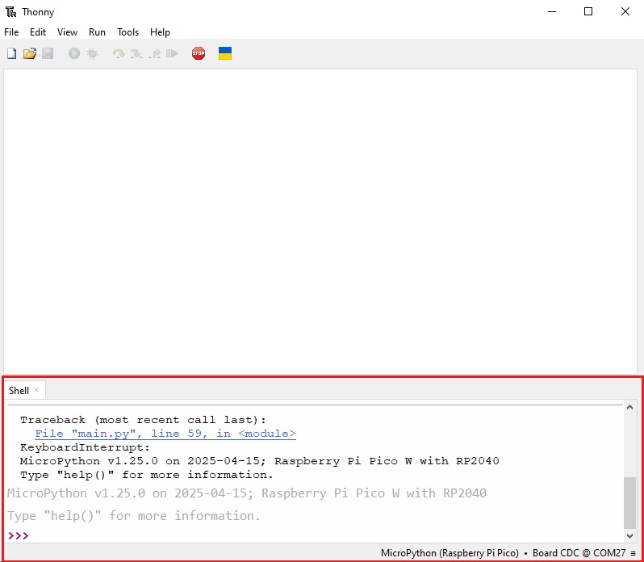Maximize the Thonny window
Screen dimensions: 644x562
pos(588,12)
